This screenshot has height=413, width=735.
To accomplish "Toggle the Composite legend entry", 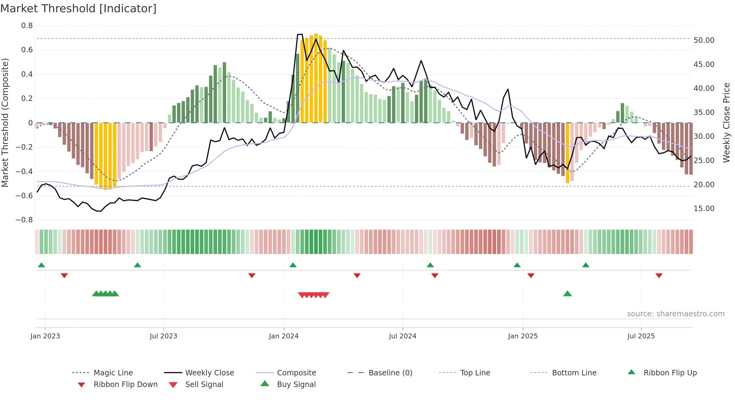I will (x=286, y=373).
